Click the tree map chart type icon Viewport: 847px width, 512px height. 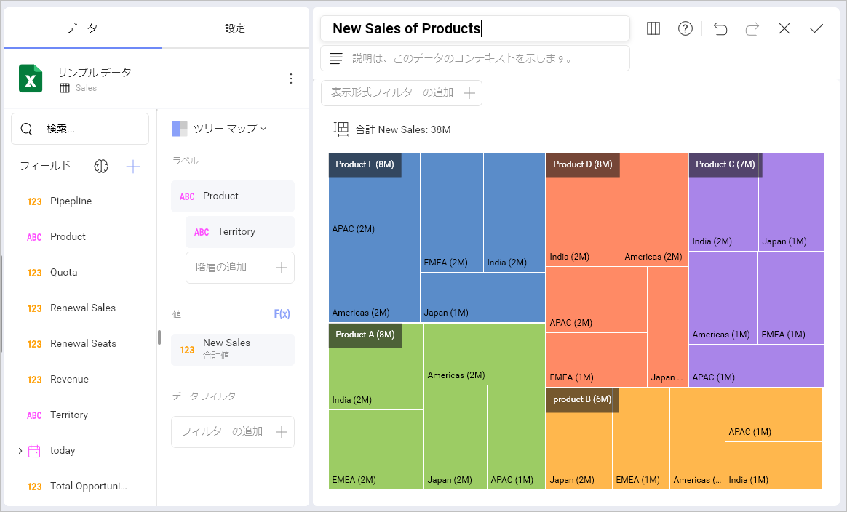point(179,129)
